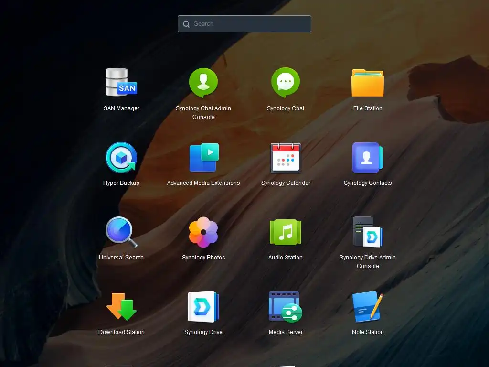489x367 pixels.
Task: Click the "SAN Manager" label
Action: click(121, 108)
